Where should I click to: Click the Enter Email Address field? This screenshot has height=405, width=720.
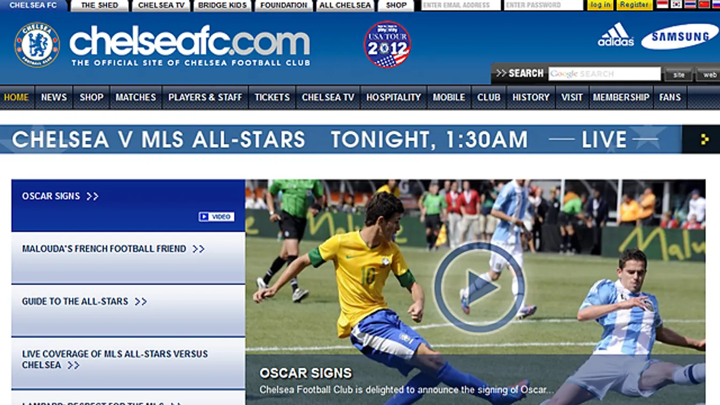pos(460,5)
